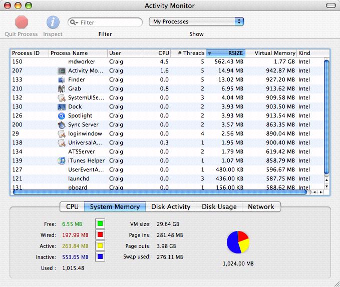Switch to the Disk Usage tab

(219, 206)
